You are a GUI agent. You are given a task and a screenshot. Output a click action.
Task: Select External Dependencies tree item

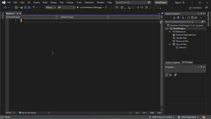[186, 35]
